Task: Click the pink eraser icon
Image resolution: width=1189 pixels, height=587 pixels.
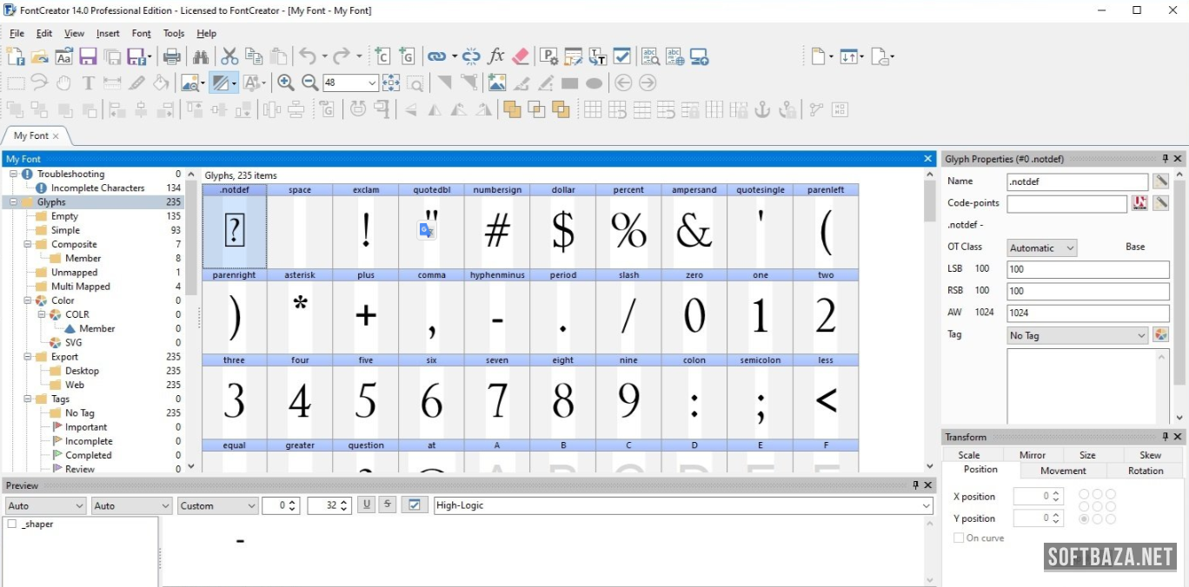Action: (521, 56)
